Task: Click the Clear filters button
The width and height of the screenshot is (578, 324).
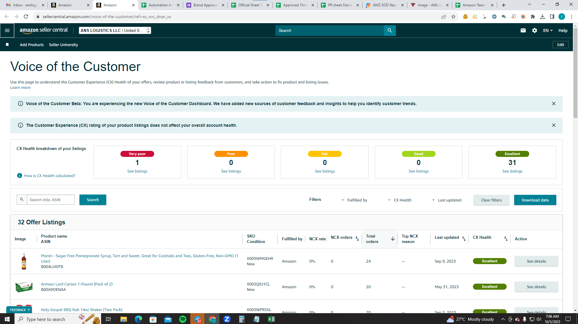Action: click(491, 200)
